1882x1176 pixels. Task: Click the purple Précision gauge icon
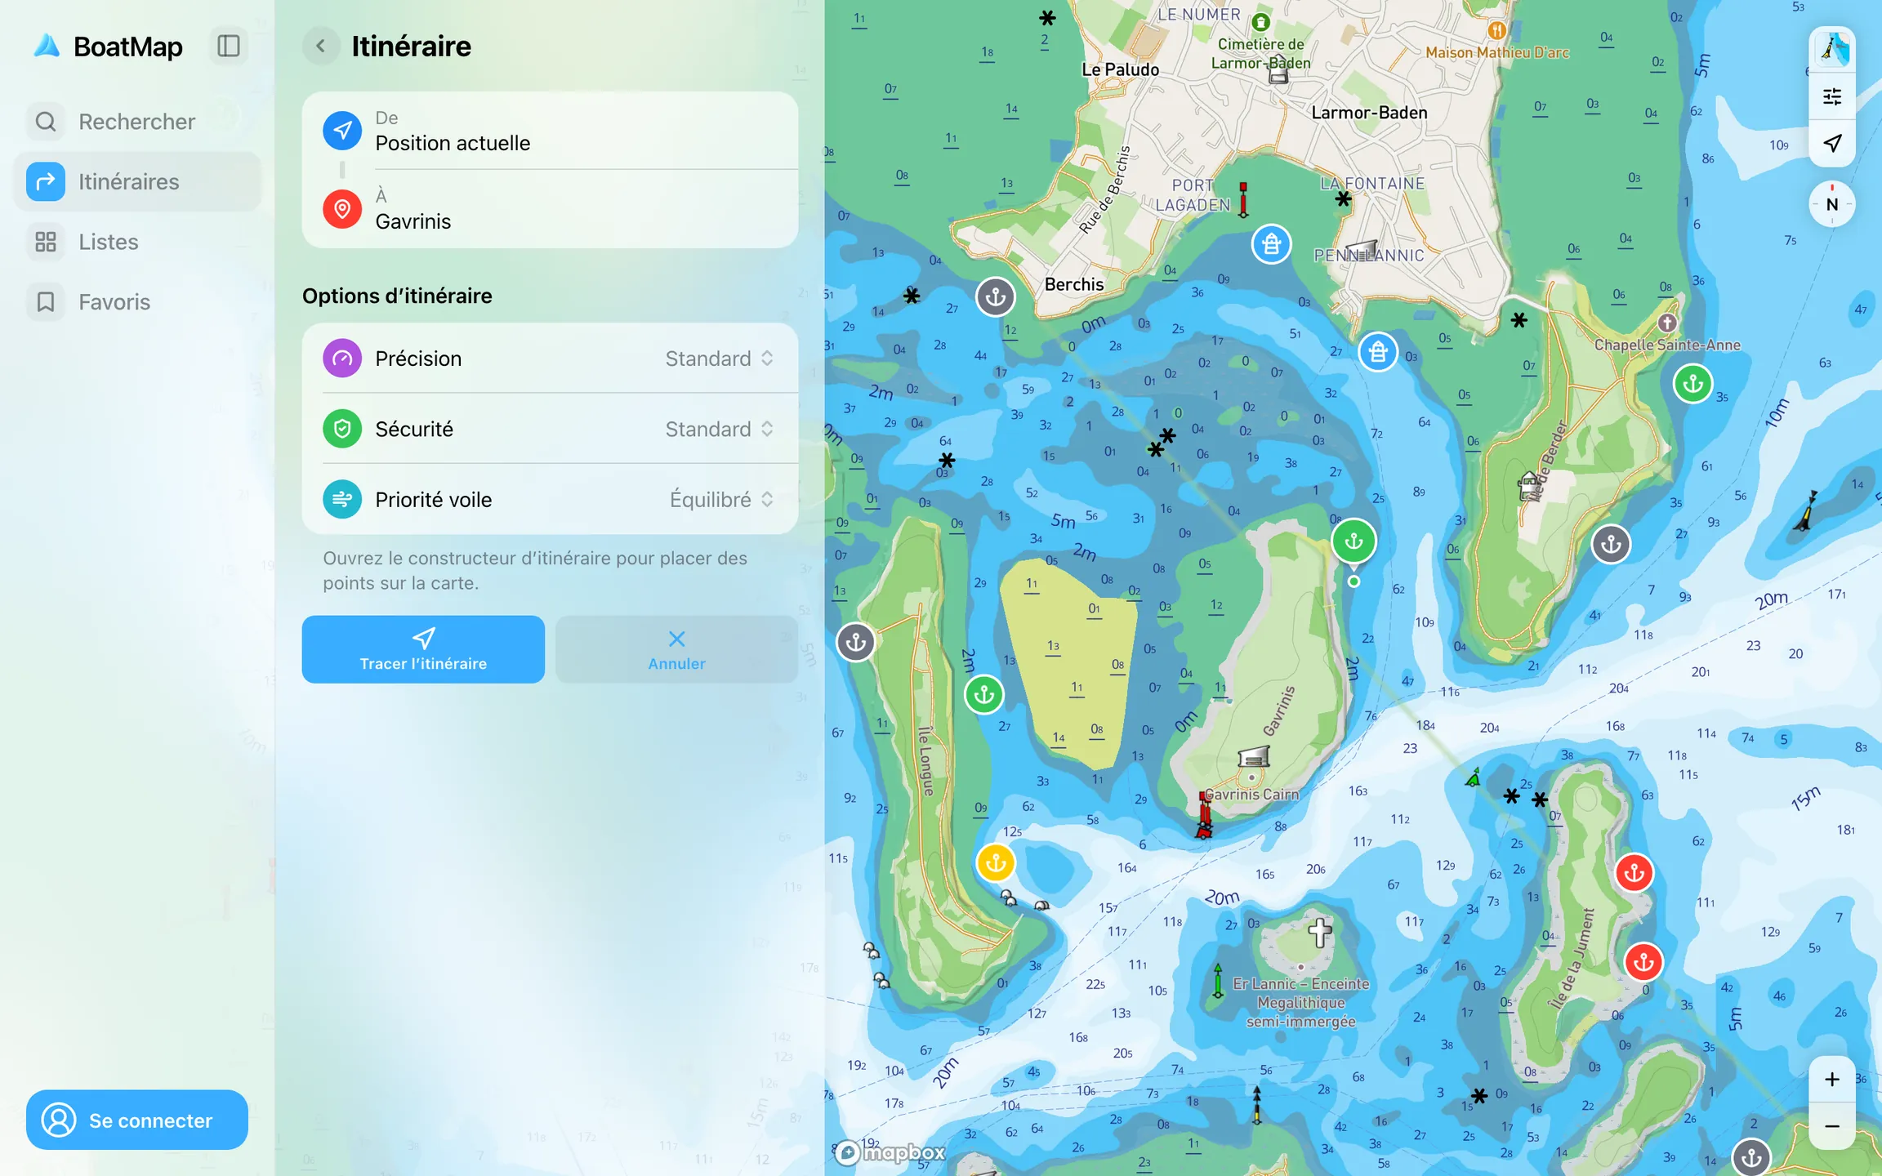(x=342, y=359)
